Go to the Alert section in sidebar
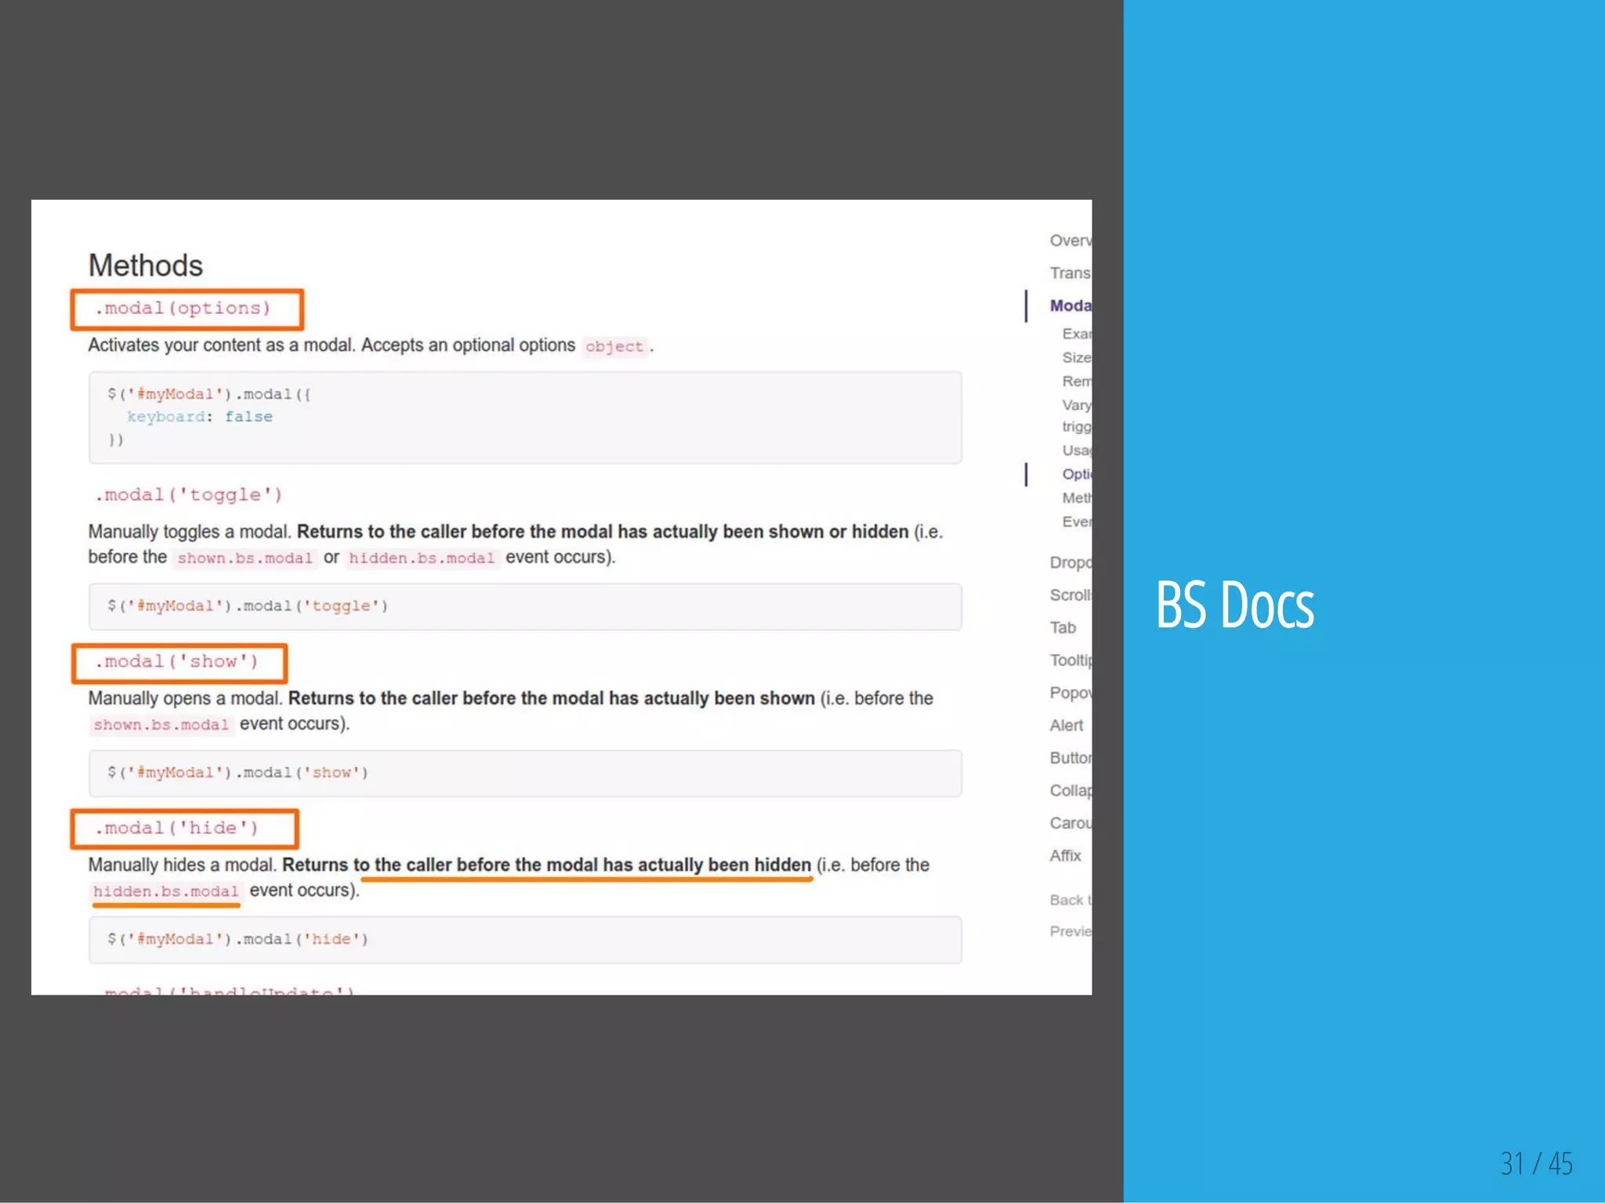This screenshot has width=1605, height=1203. tap(1066, 725)
